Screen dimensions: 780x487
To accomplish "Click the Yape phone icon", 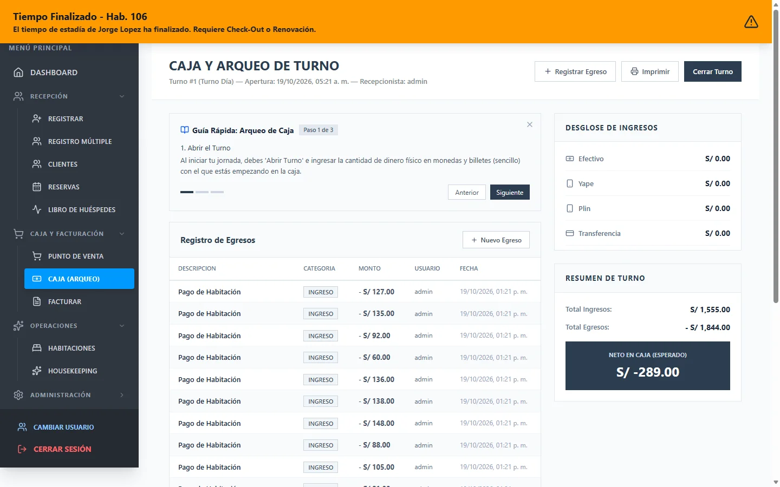I will pyautogui.click(x=570, y=183).
